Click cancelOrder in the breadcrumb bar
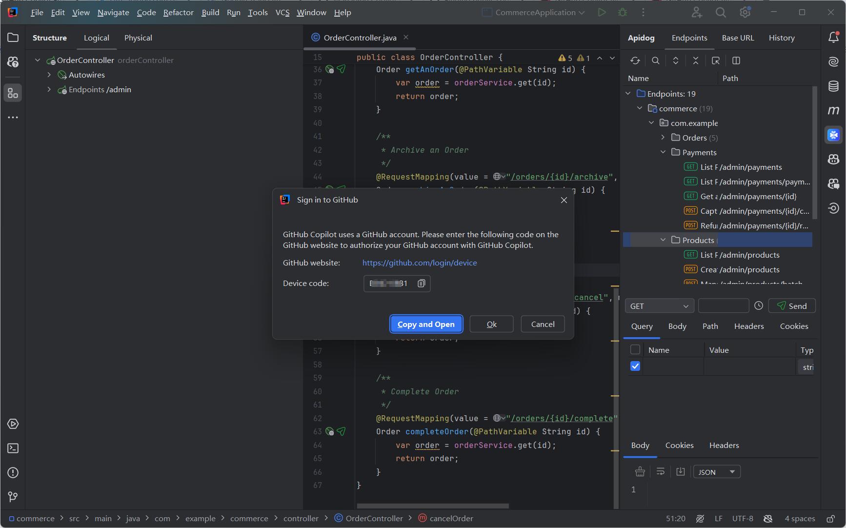This screenshot has height=528, width=846. pos(446,518)
